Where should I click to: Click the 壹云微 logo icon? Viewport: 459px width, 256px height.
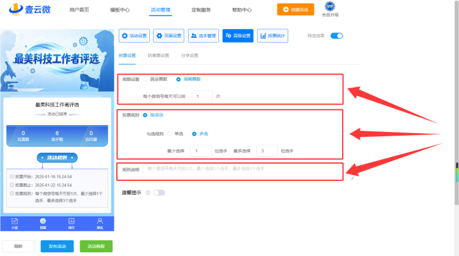(16, 9)
